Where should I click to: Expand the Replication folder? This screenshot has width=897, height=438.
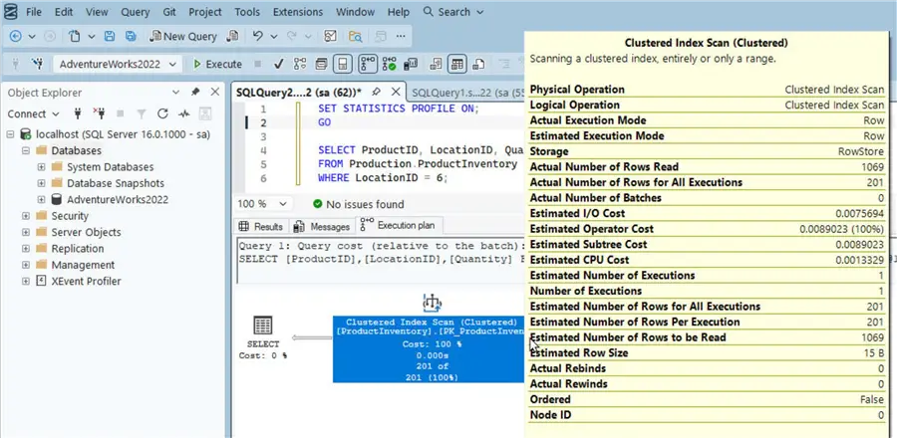tap(26, 249)
